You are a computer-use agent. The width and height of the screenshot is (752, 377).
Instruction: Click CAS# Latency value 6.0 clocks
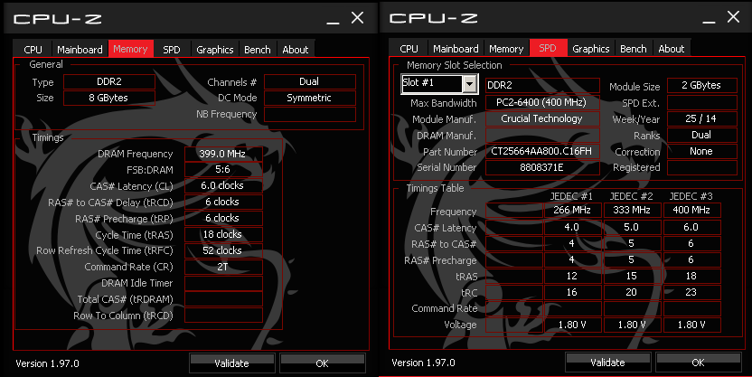click(x=223, y=185)
